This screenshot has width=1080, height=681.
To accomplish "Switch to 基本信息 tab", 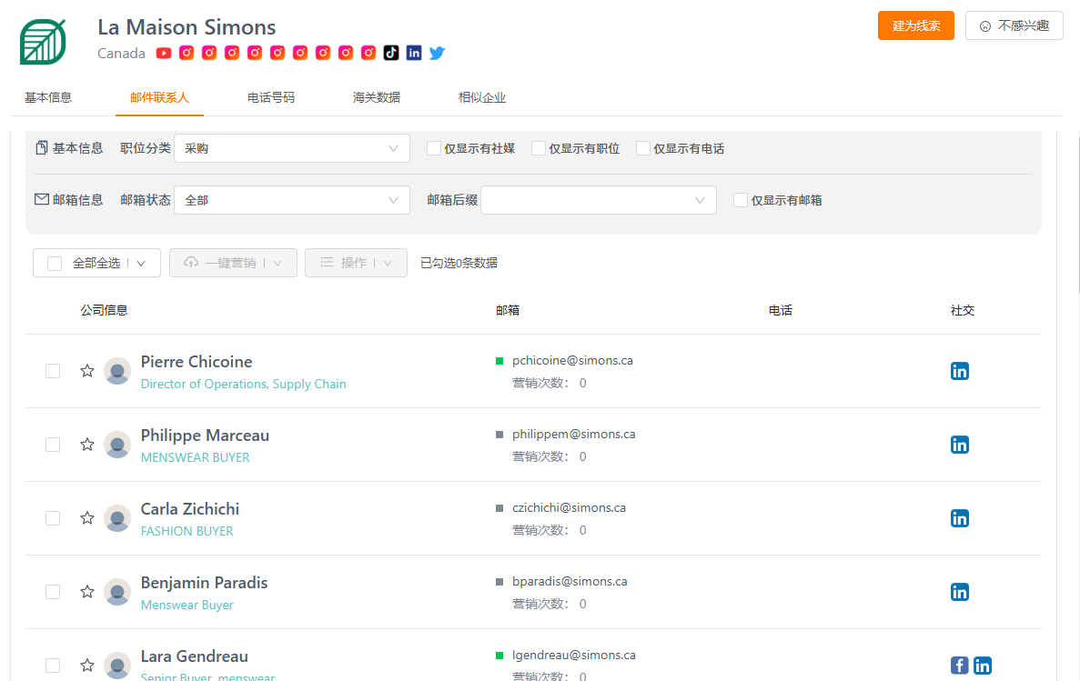I will click(x=48, y=98).
